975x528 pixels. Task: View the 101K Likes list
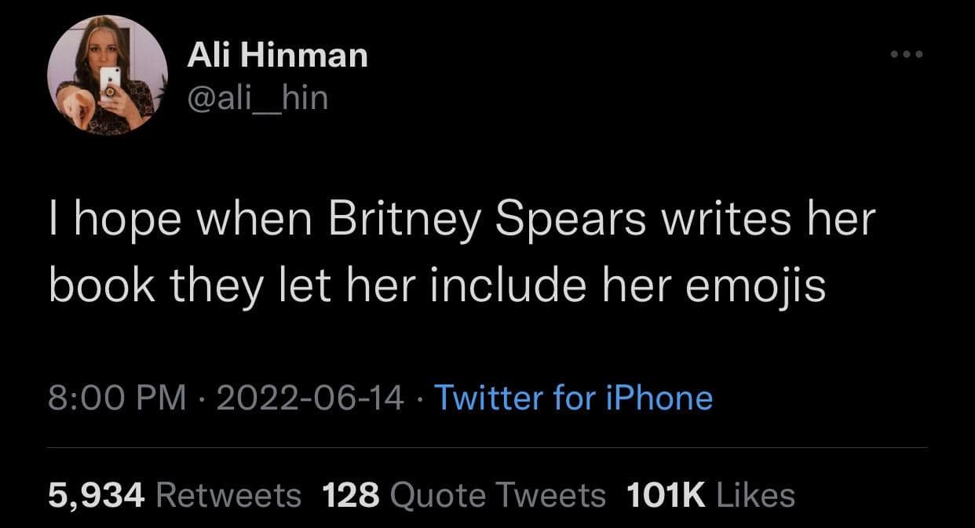[710, 495]
